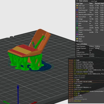Enable the Retract markers entry

[x=90, y=34]
